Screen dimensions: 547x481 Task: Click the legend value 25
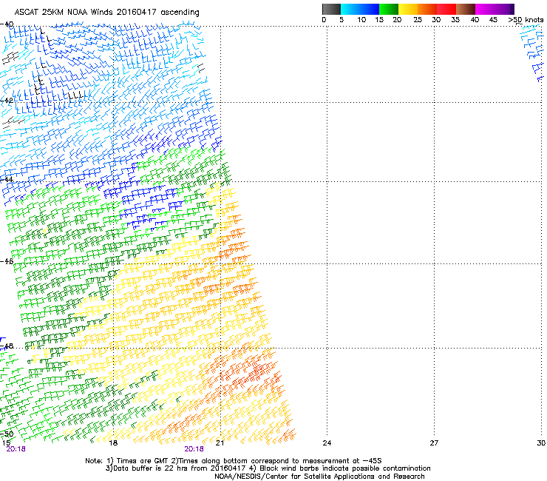(x=418, y=20)
